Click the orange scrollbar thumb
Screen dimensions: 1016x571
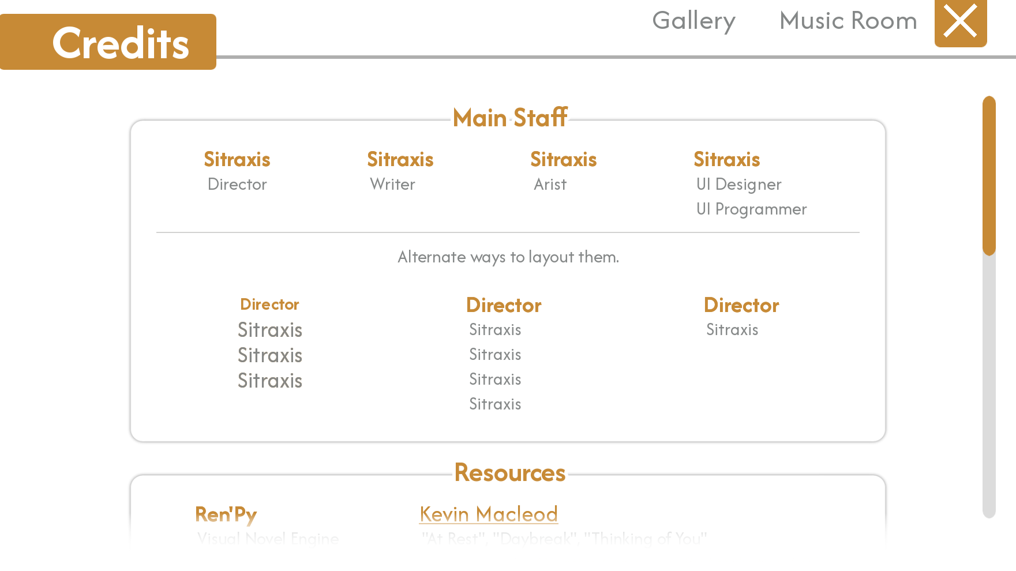[x=989, y=175]
